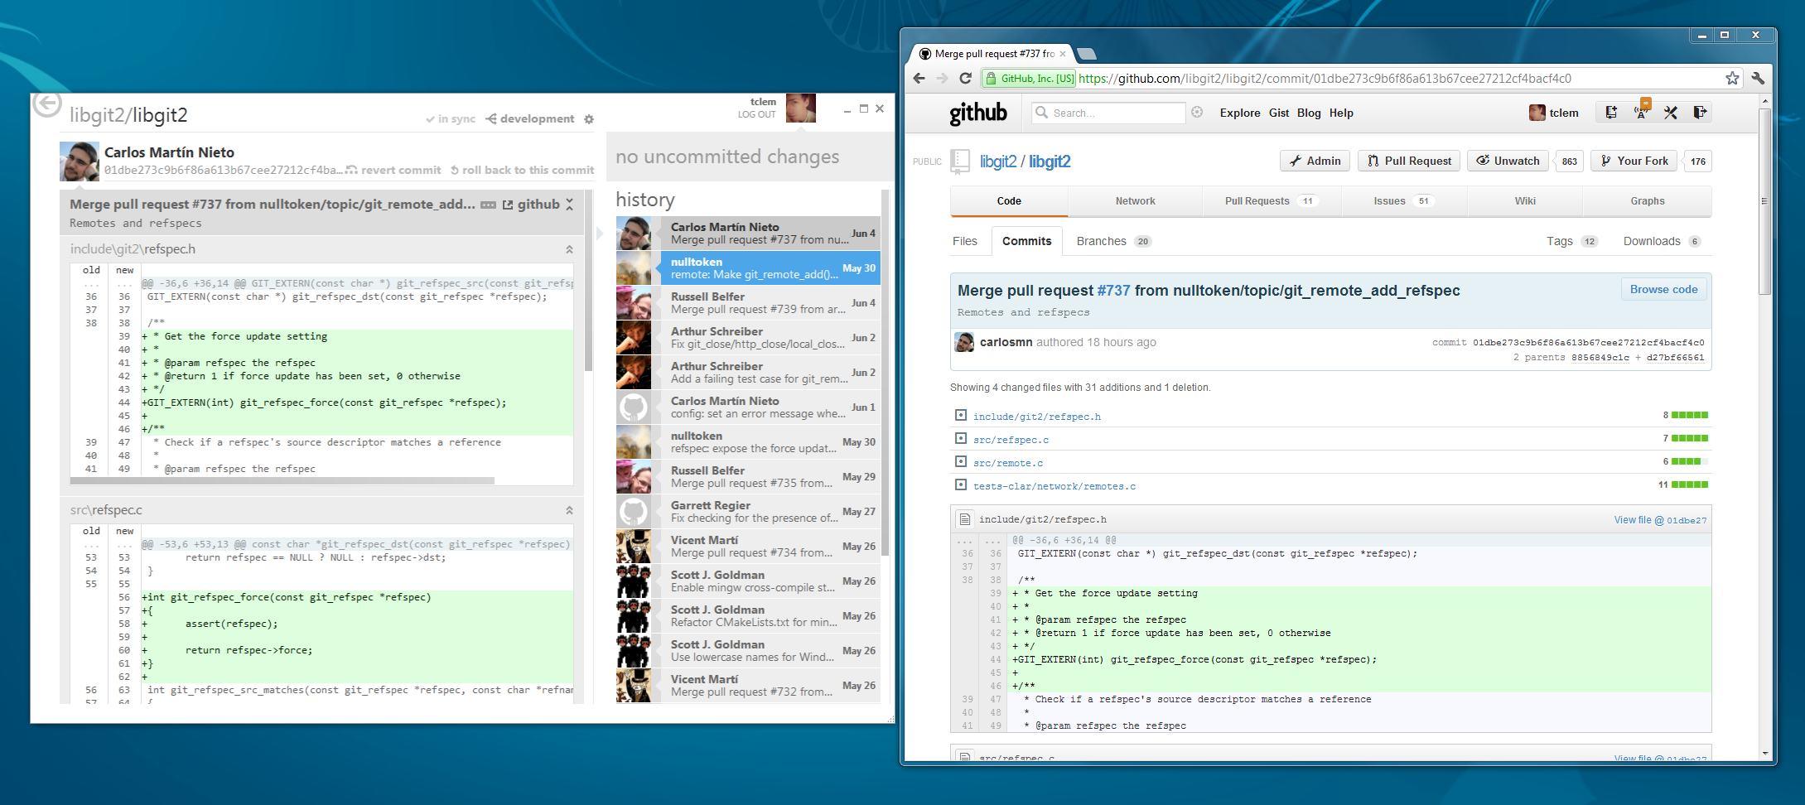Open the Branches sub-tab

tap(1101, 241)
